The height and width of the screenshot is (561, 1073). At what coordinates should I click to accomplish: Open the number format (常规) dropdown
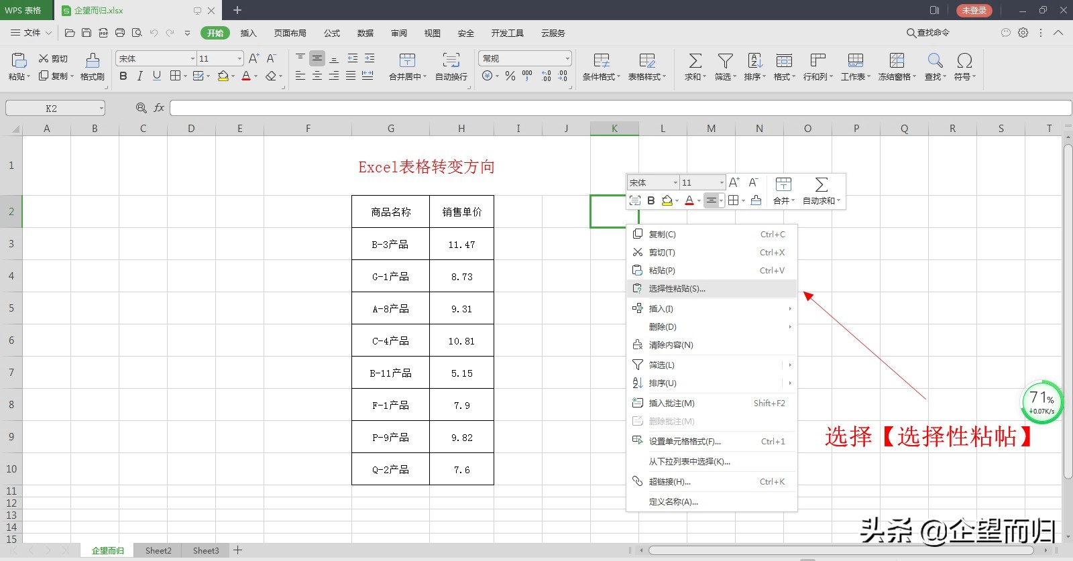point(567,59)
